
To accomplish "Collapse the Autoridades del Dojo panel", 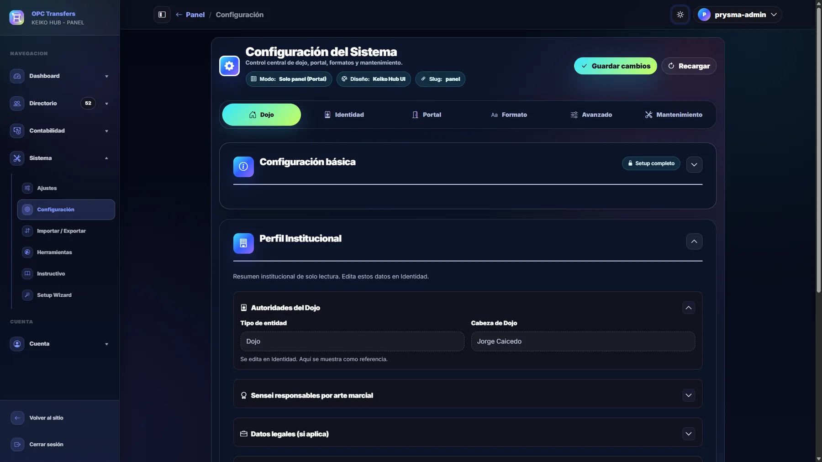I will pyautogui.click(x=689, y=308).
